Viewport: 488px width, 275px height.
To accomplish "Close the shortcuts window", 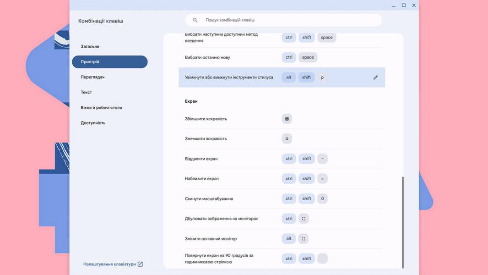I will [x=414, y=5].
